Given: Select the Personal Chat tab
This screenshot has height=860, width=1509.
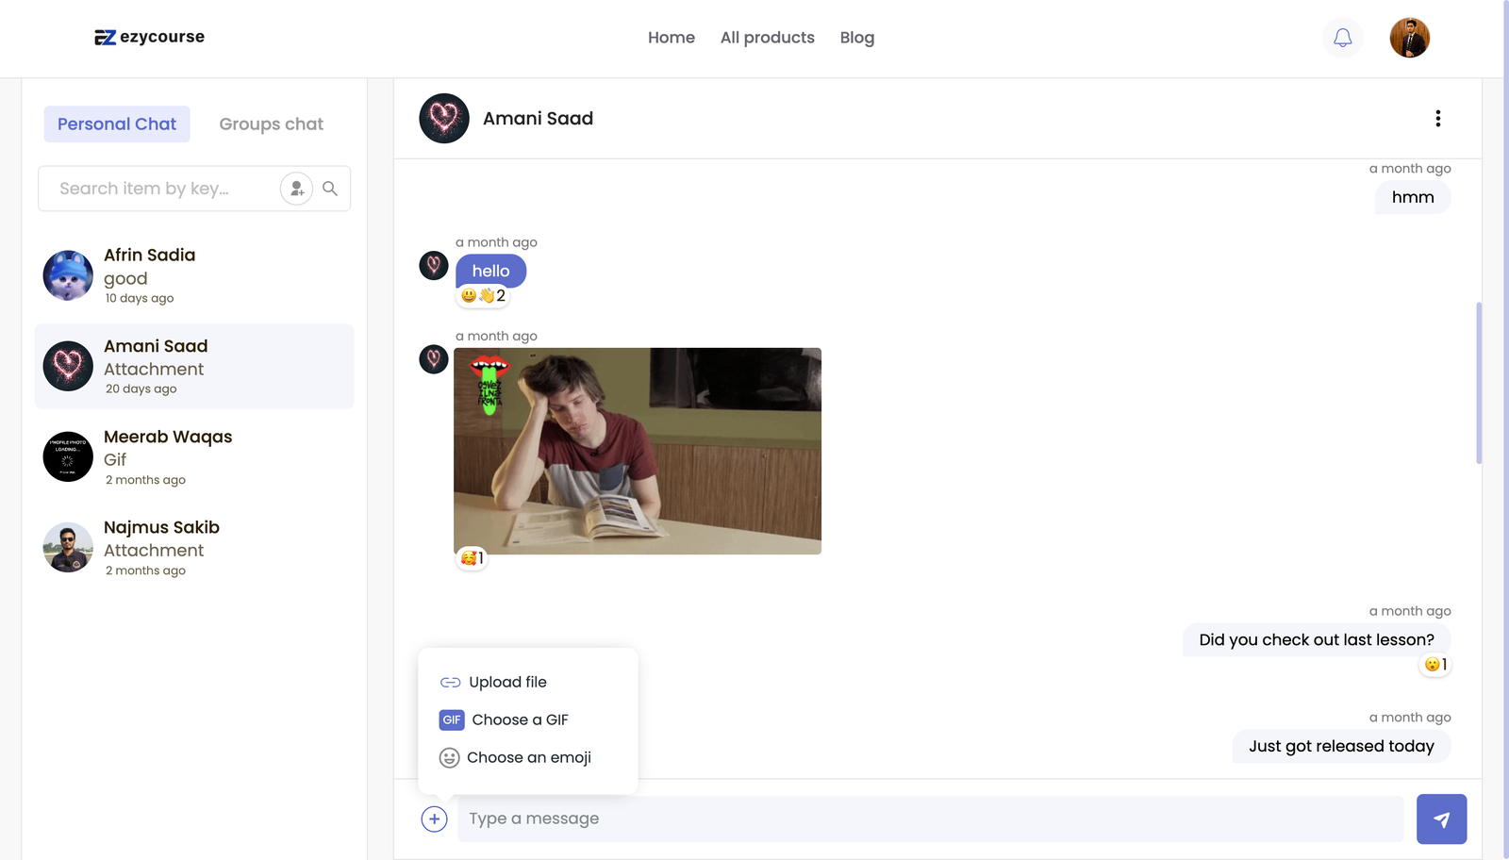Looking at the screenshot, I should [x=117, y=124].
